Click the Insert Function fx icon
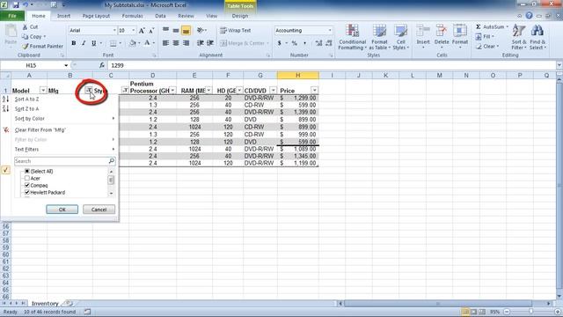 (x=102, y=65)
